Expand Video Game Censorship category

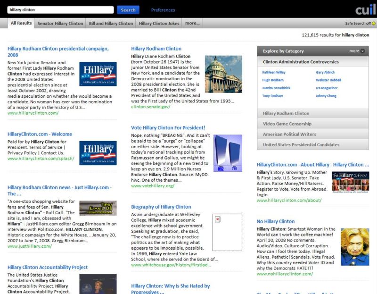(x=313, y=124)
